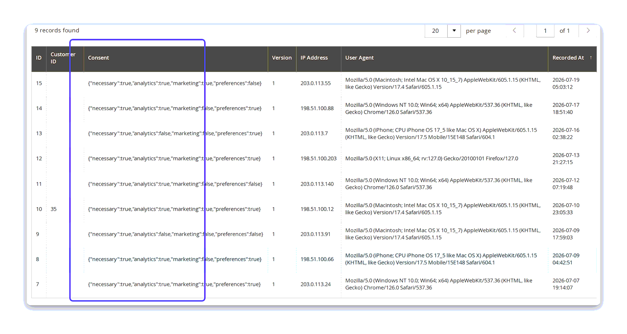
Task: Select ID cell 7
Action: point(38,284)
